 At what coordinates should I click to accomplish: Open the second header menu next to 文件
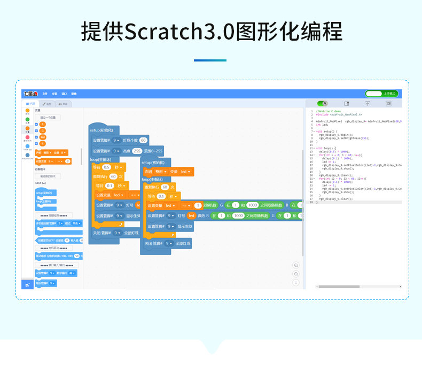(x=54, y=94)
